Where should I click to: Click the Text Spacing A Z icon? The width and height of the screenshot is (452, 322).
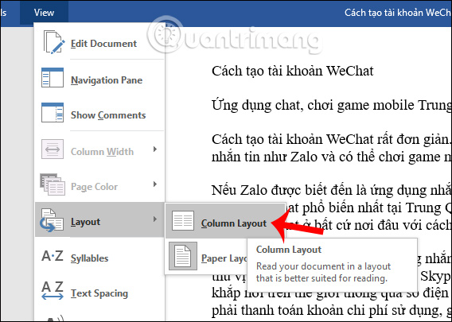pos(53,291)
